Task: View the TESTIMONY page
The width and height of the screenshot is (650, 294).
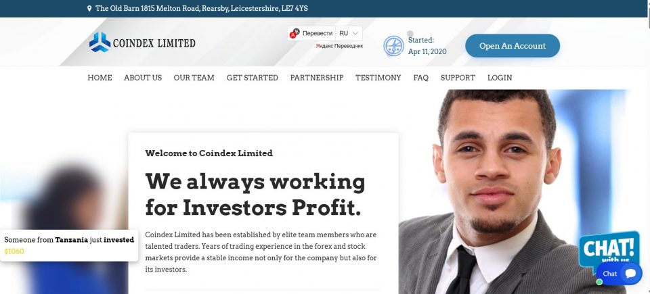Action: click(x=378, y=78)
